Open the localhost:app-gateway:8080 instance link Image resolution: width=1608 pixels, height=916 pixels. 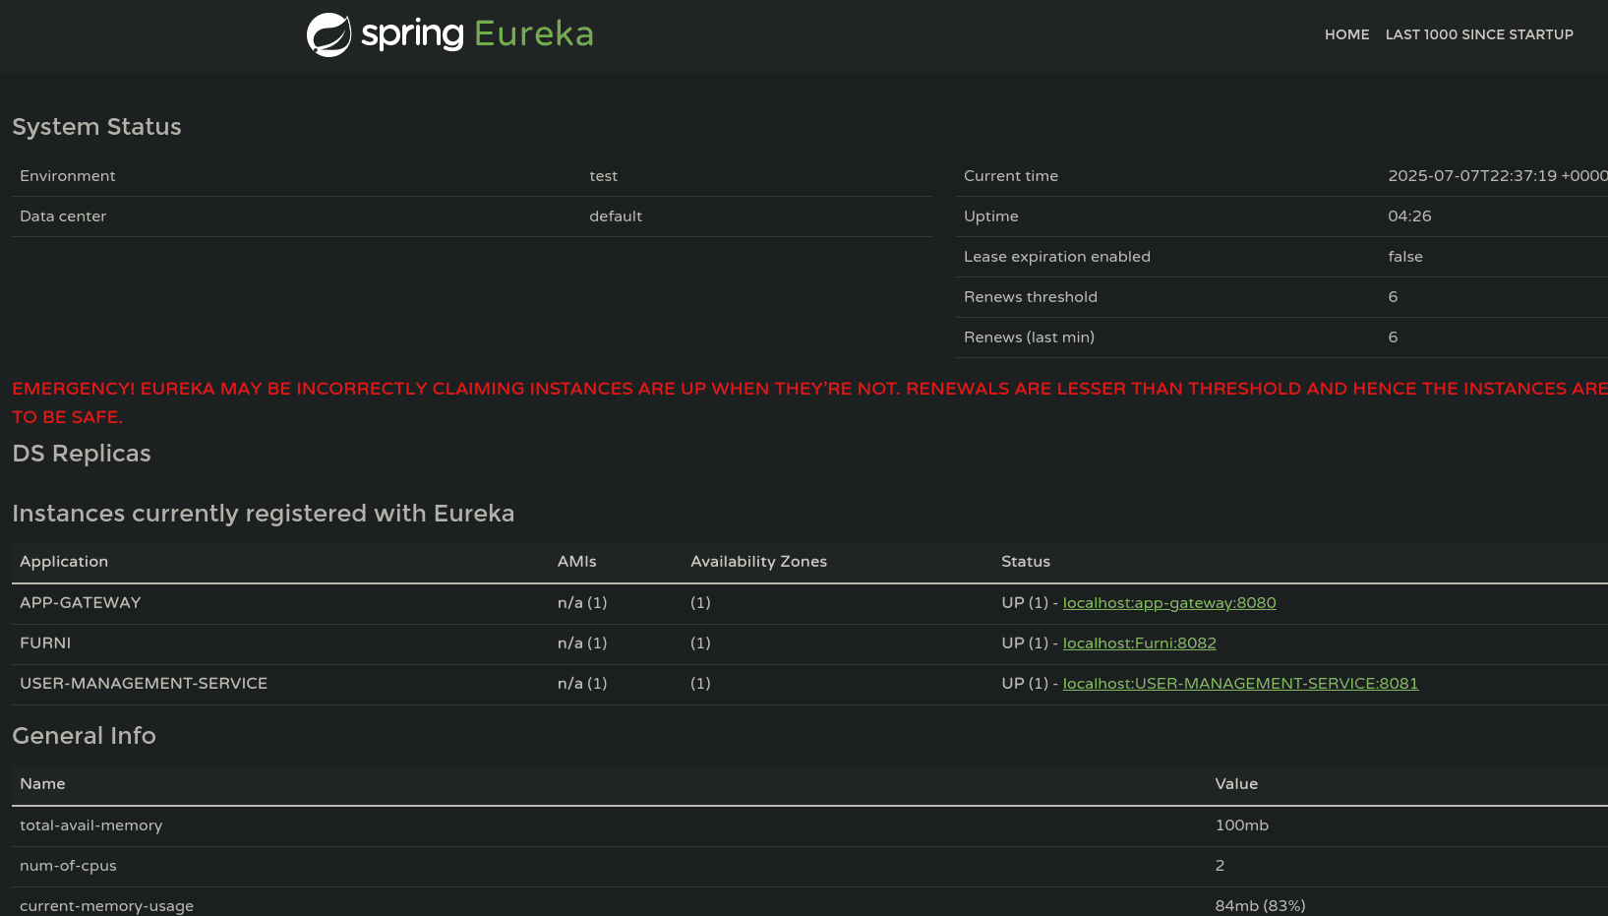click(x=1168, y=603)
